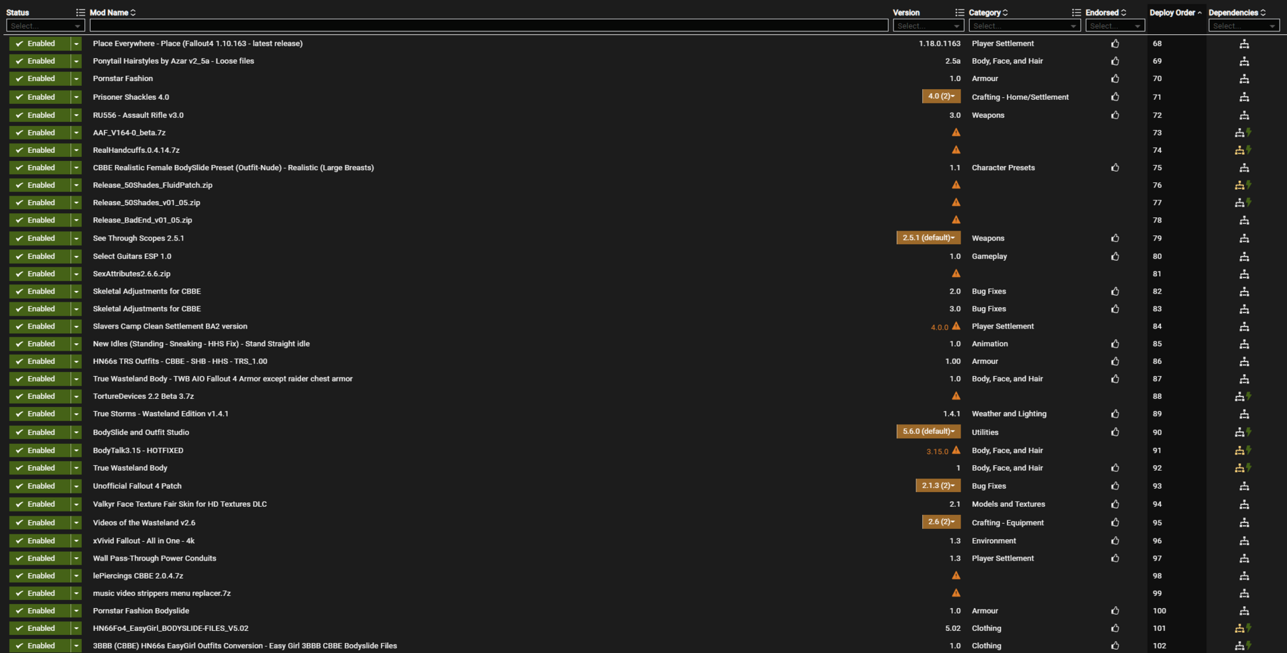Sort mods by the Mod Name header

113,13
